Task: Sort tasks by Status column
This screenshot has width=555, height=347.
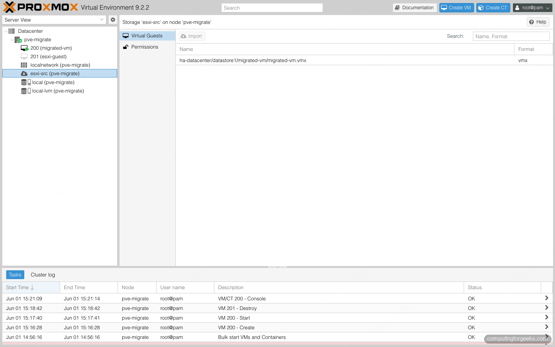Action: (502, 288)
